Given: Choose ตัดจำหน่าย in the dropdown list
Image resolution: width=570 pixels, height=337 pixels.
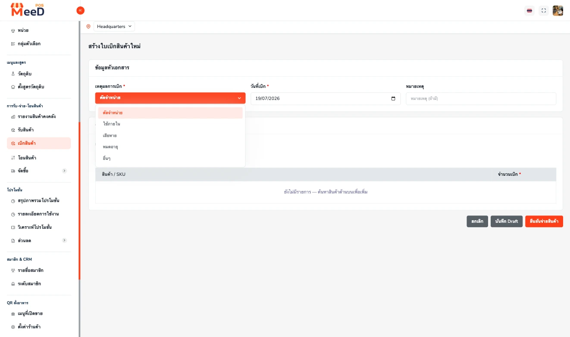Looking at the screenshot, I should [170, 113].
